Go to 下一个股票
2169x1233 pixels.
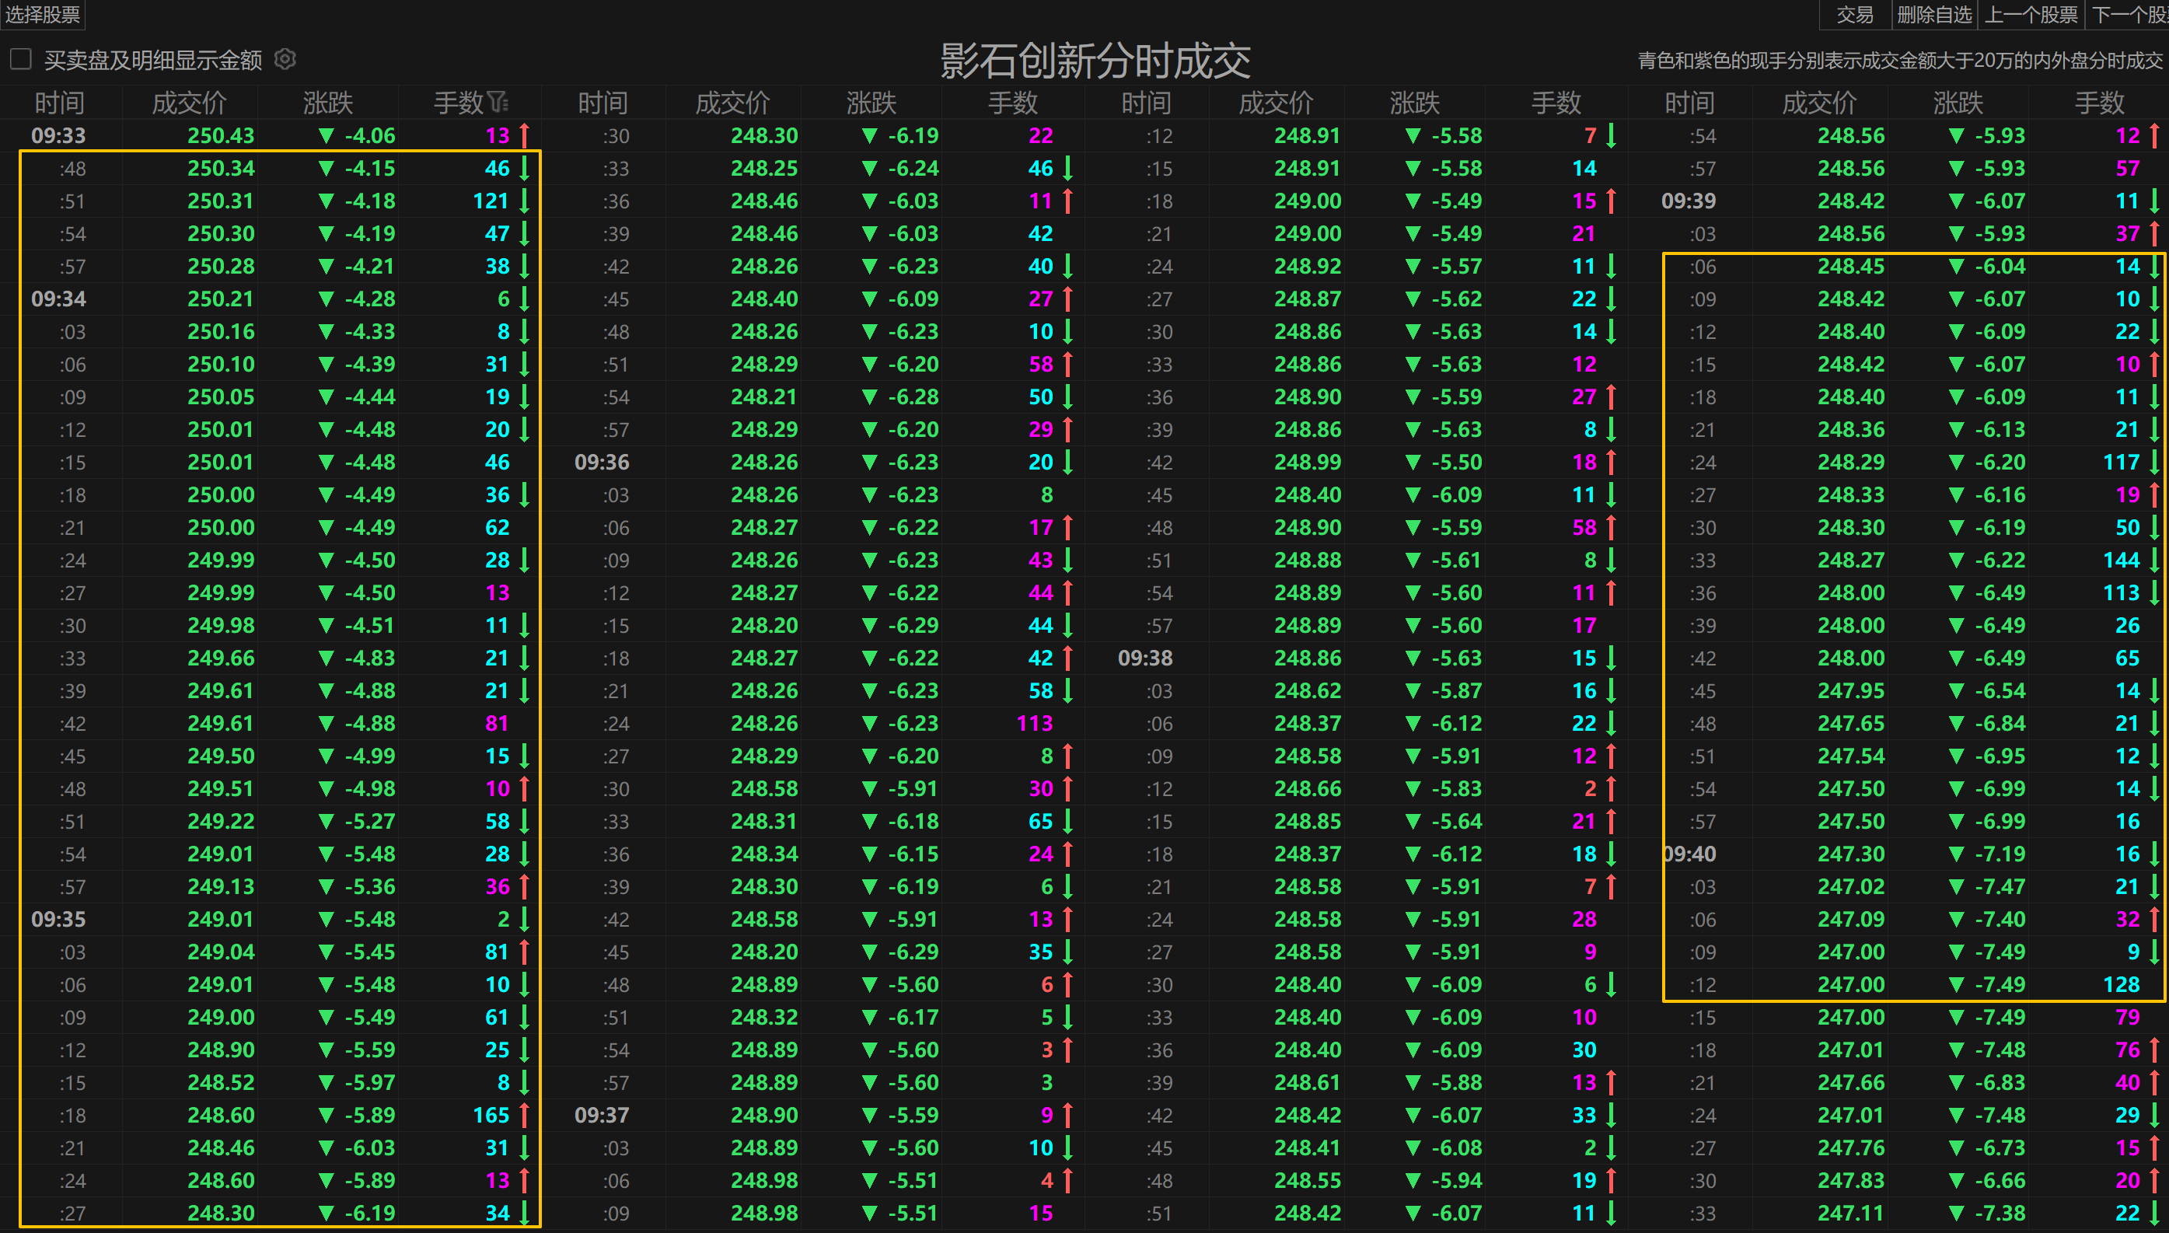pos(2129,13)
